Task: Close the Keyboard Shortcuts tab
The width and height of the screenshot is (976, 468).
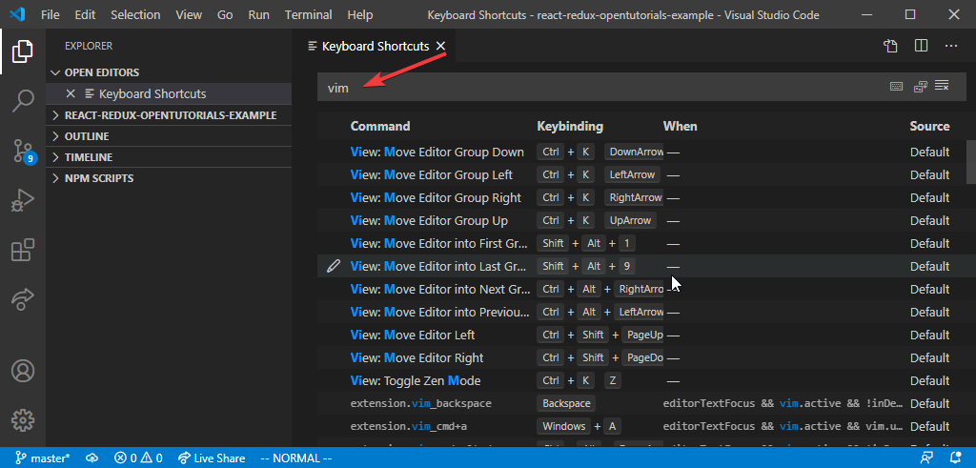Action: pyautogui.click(x=440, y=46)
